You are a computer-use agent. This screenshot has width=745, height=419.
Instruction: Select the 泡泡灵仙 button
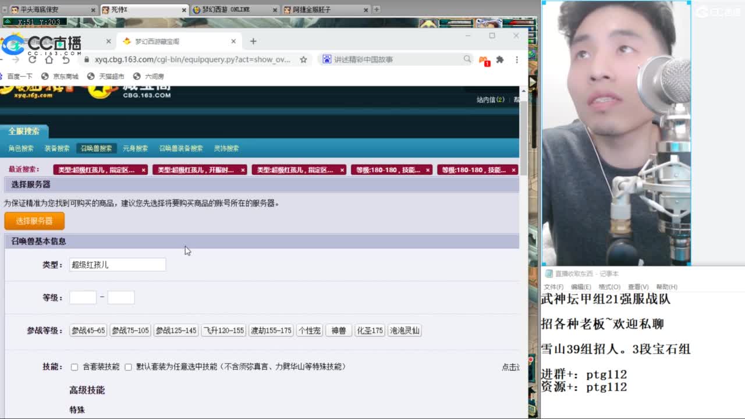pos(405,331)
